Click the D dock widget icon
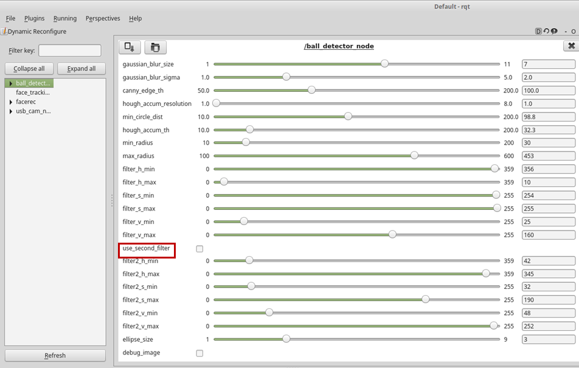The height and width of the screenshot is (368, 579). pyautogui.click(x=538, y=32)
